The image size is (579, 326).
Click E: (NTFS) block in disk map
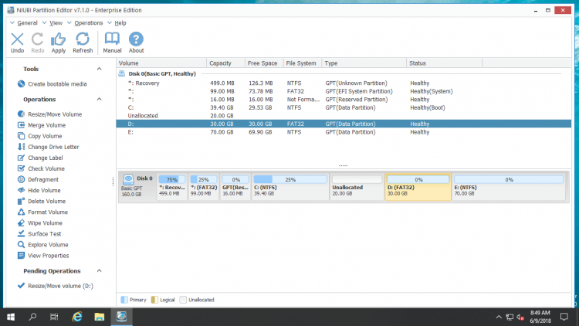[509, 187]
